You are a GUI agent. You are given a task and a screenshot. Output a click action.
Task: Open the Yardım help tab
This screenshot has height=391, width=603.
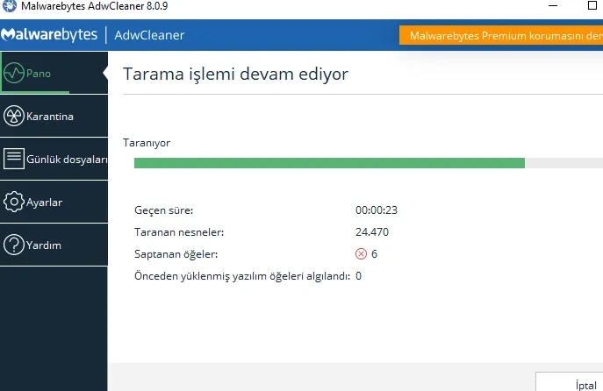[54, 245]
